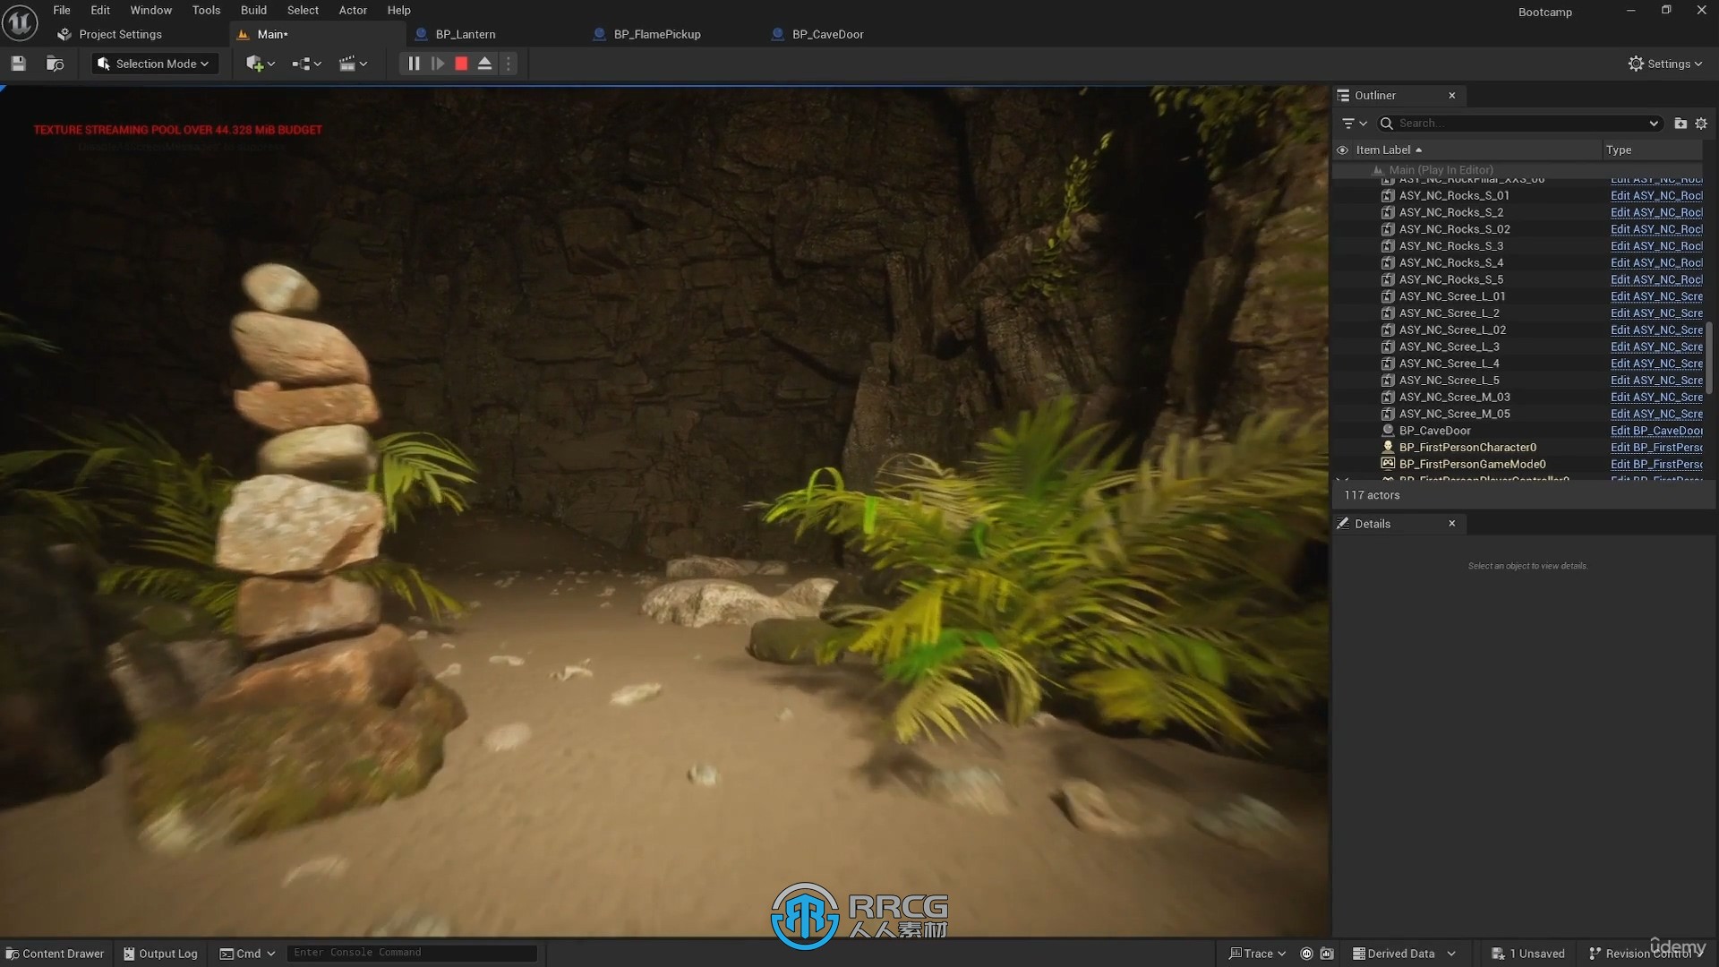Click the ASY_NC_Rocks_S_5 actor icon

tap(1388, 279)
